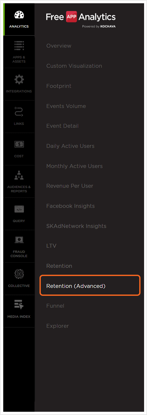
Task: Open the Overview menu item
Action: click(59, 46)
